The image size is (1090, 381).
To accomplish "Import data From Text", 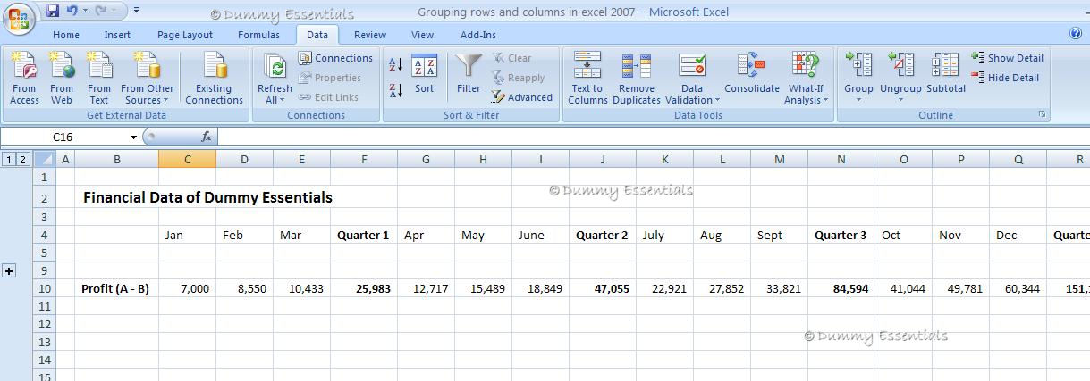I will point(99,78).
